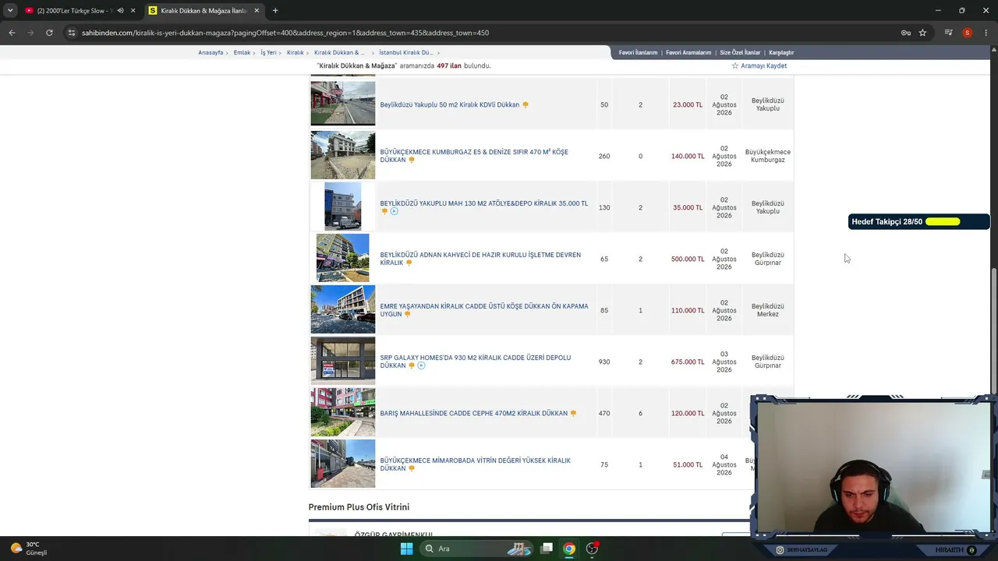Reload the page with the refresh icon
This screenshot has width=998, height=561.
[49, 33]
